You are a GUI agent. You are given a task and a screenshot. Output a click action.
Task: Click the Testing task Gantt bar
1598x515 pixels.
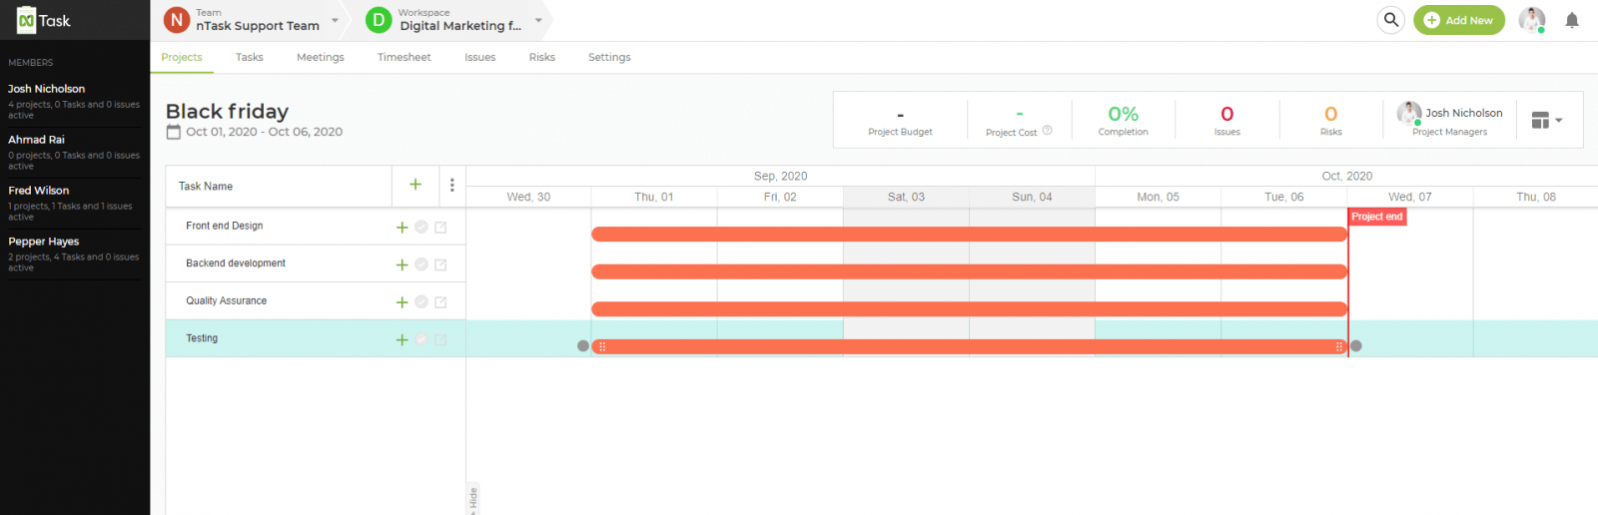(969, 346)
